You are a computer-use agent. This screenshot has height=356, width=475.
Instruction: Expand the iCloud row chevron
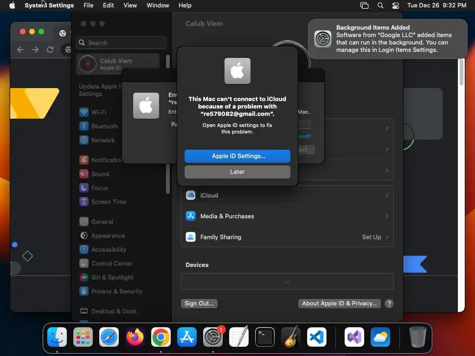[387, 195]
